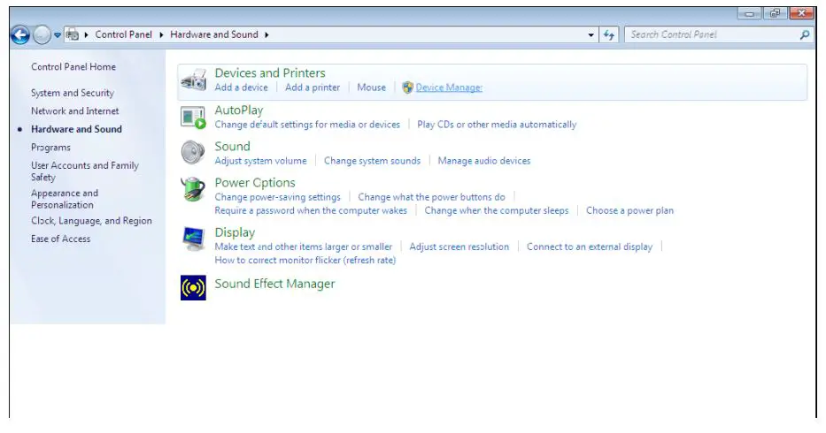The width and height of the screenshot is (826, 433).
Task: Click the Sound Effect Manager icon
Action: pos(193,287)
